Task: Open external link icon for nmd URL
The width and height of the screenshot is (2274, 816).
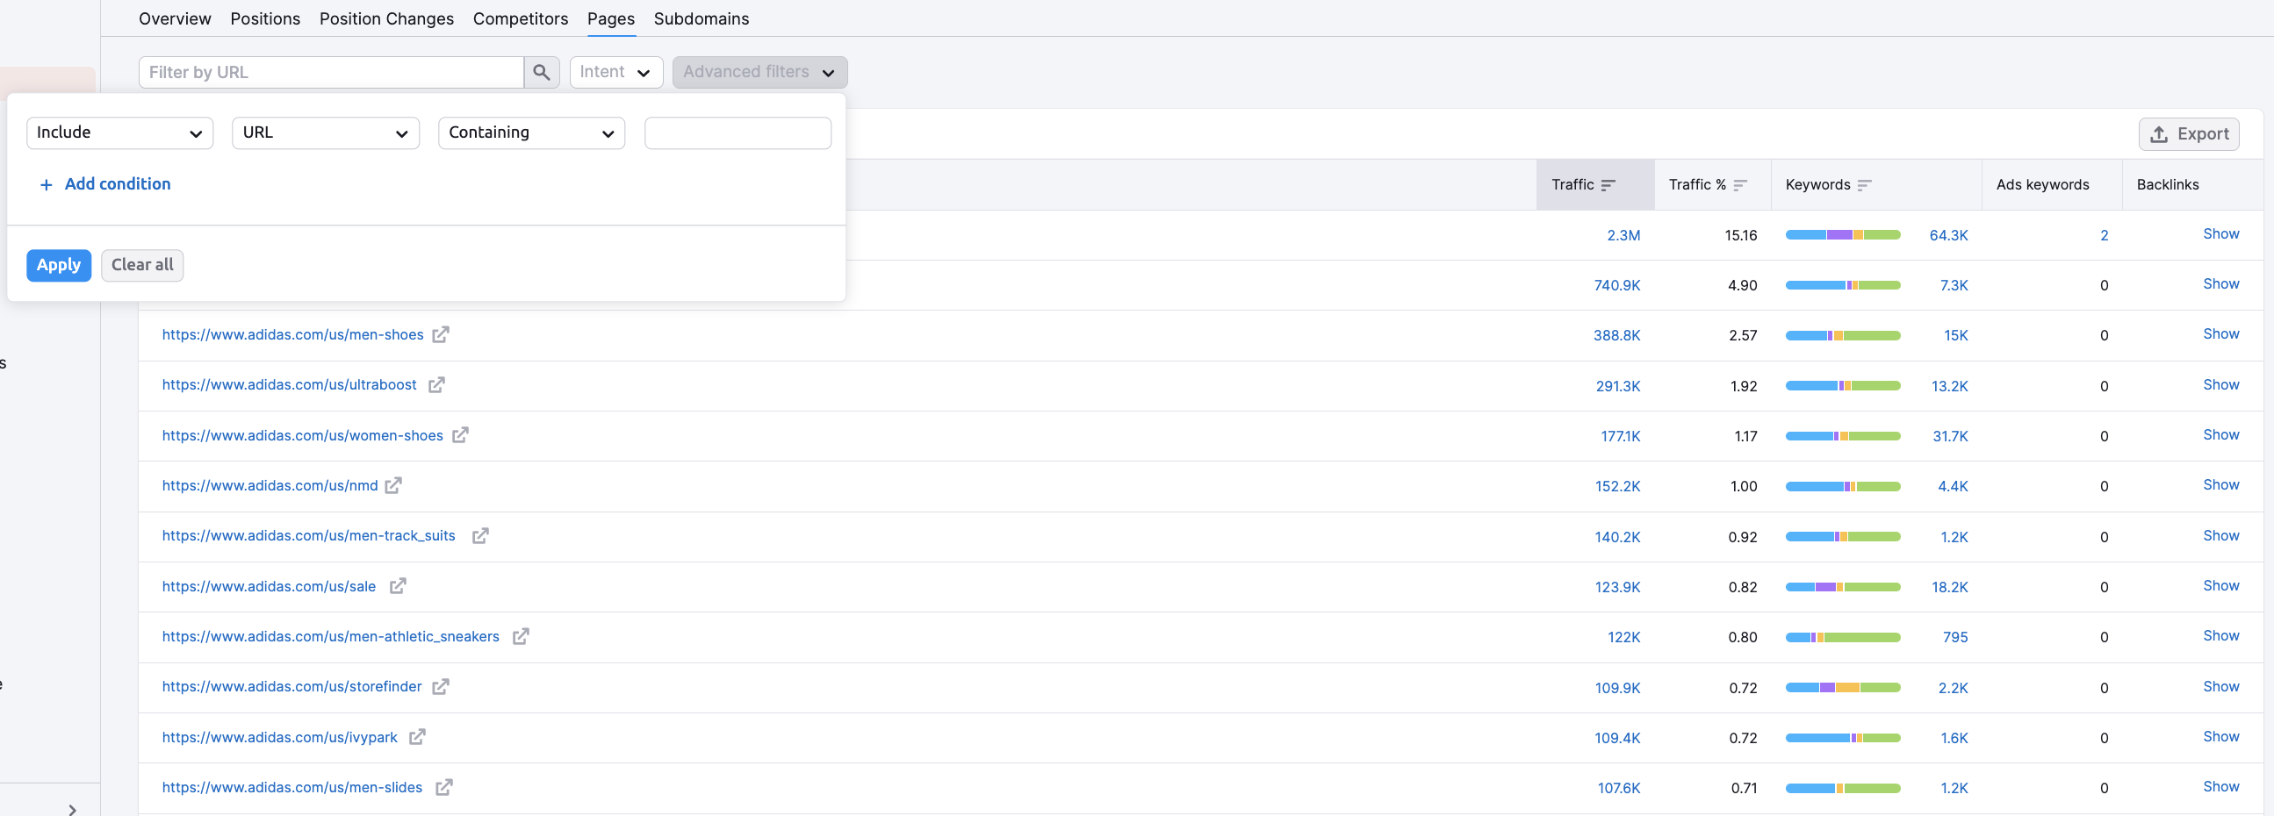Action: click(x=392, y=485)
